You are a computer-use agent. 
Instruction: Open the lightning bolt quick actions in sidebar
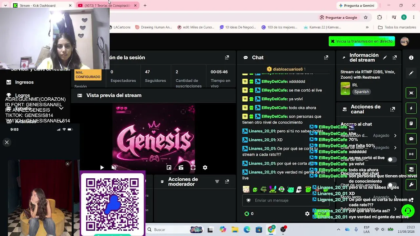(411, 108)
